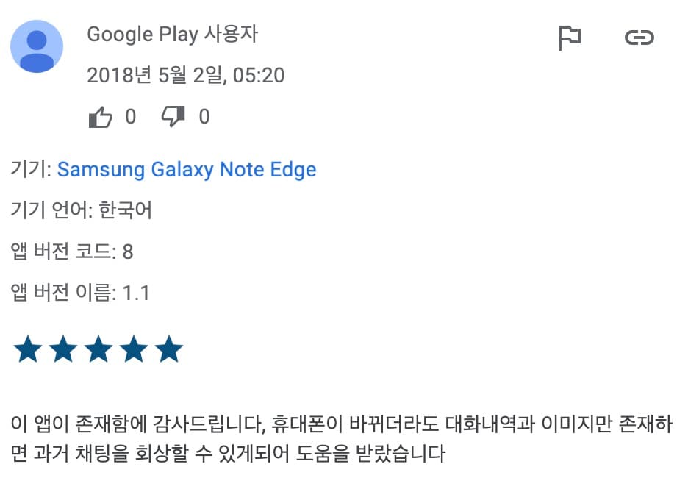The height and width of the screenshot is (478, 688).
Task: Click the user avatar icon
Action: [x=37, y=46]
